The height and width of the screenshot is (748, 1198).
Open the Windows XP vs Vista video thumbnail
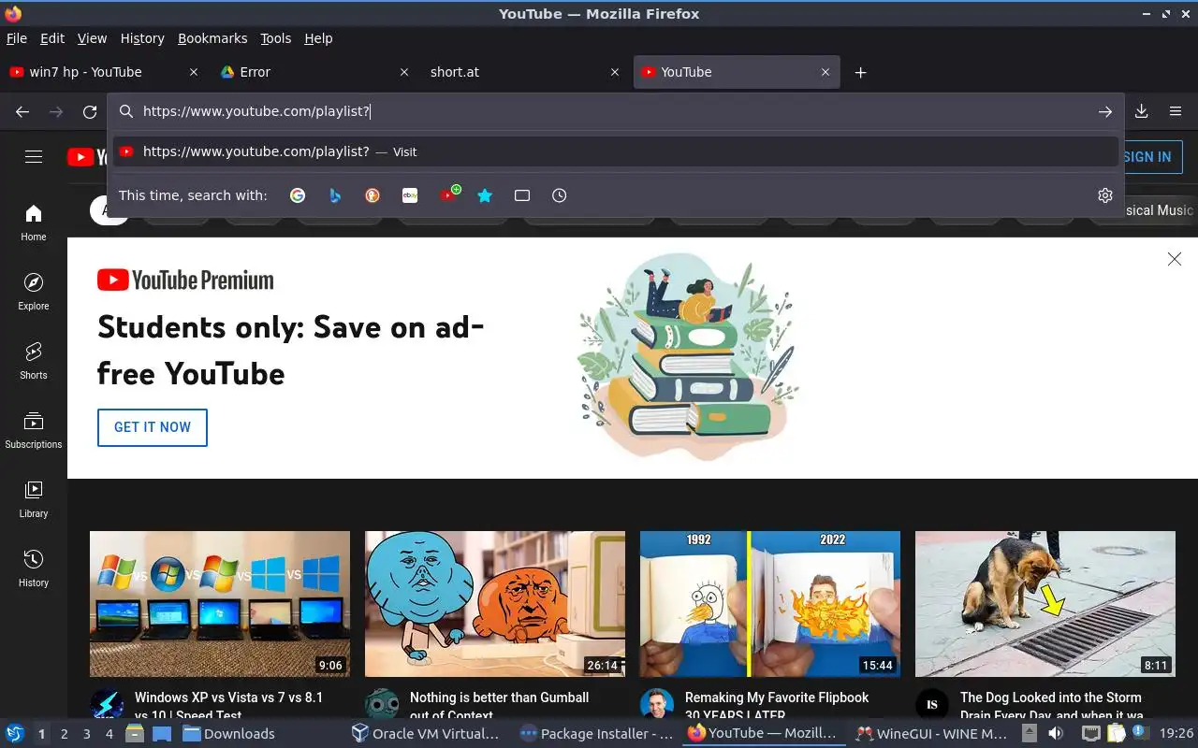[220, 604]
